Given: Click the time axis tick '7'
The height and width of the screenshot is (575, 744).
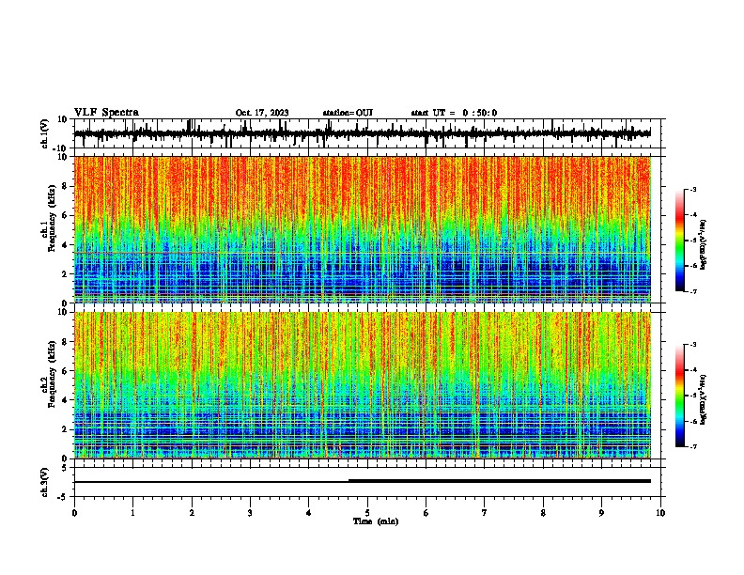Looking at the screenshot, I should [x=485, y=513].
